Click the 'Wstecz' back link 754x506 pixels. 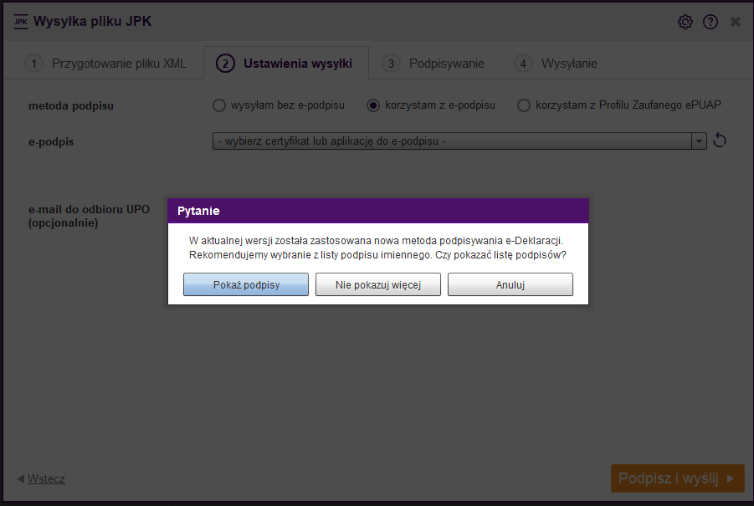(46, 479)
